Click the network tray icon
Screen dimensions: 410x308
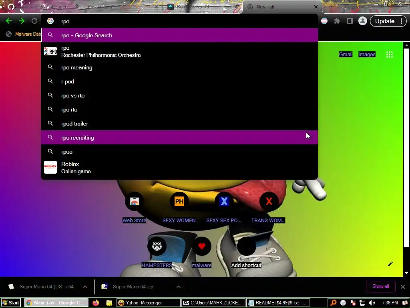tap(362, 303)
